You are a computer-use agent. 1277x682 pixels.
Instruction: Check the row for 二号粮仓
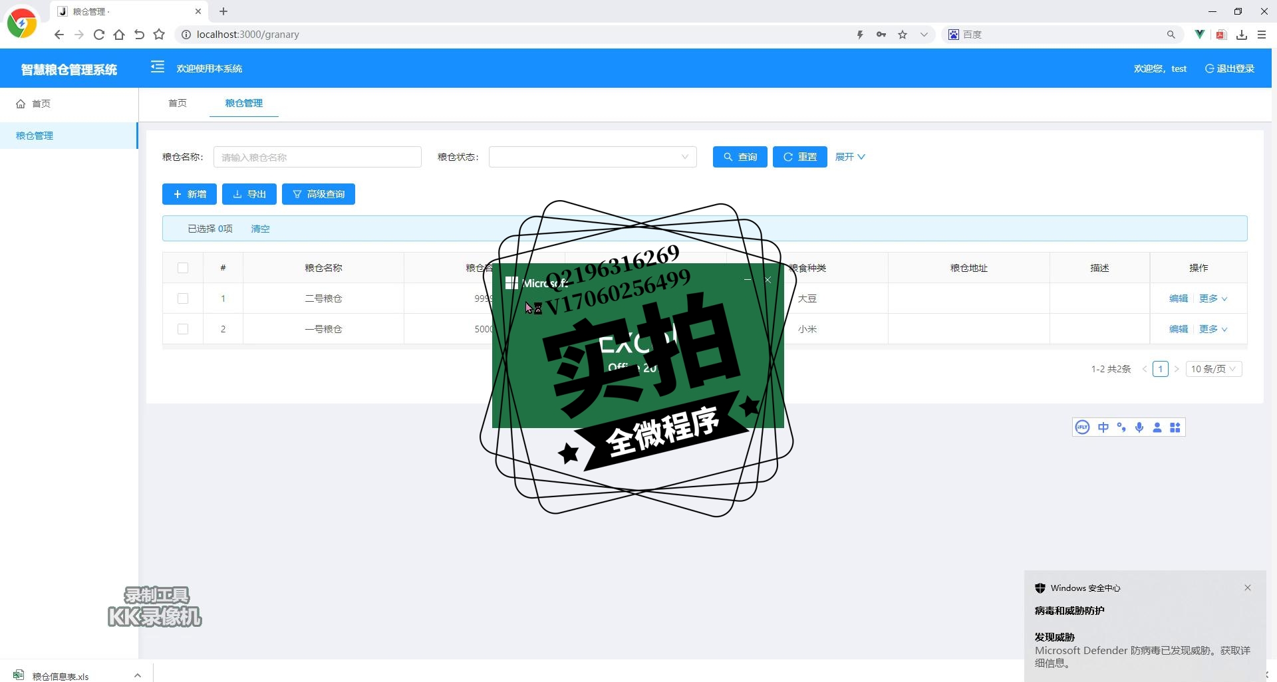pos(183,298)
